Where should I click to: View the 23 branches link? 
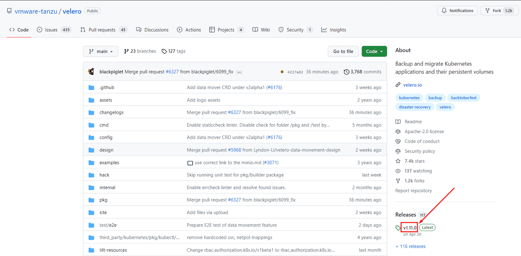click(x=140, y=51)
